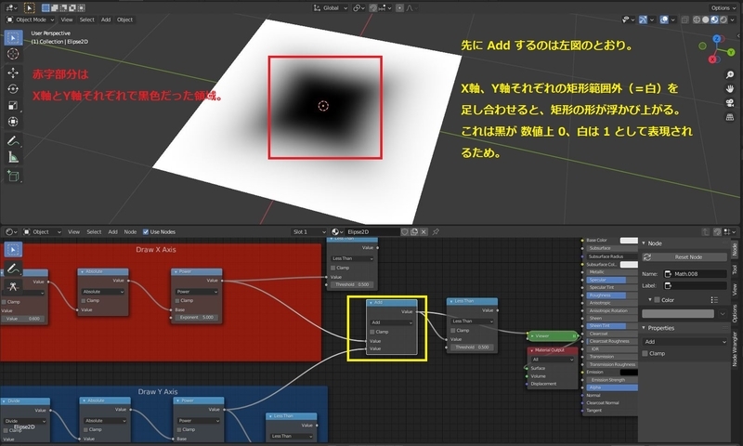Open viewport Options dropdown

coord(723,7)
